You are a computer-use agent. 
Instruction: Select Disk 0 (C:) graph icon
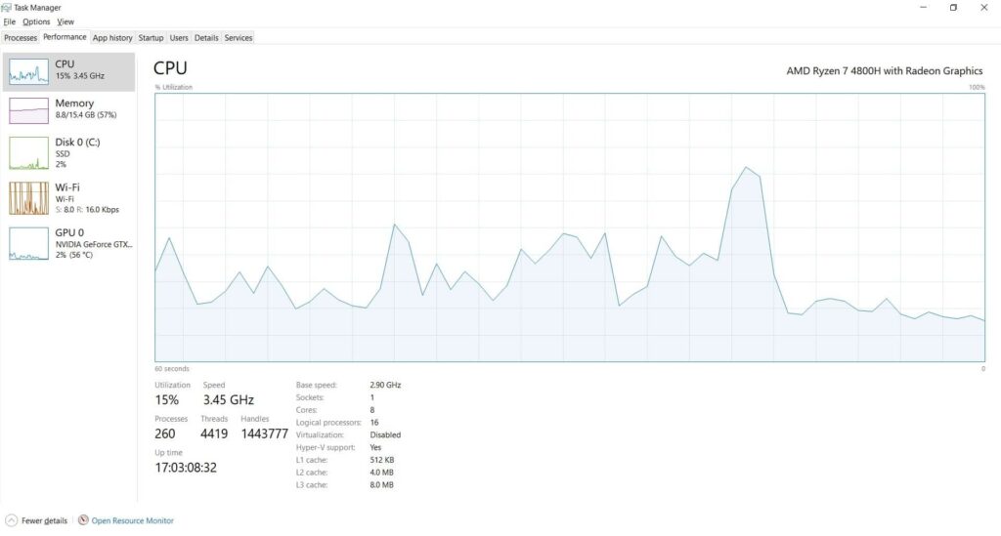pos(28,153)
